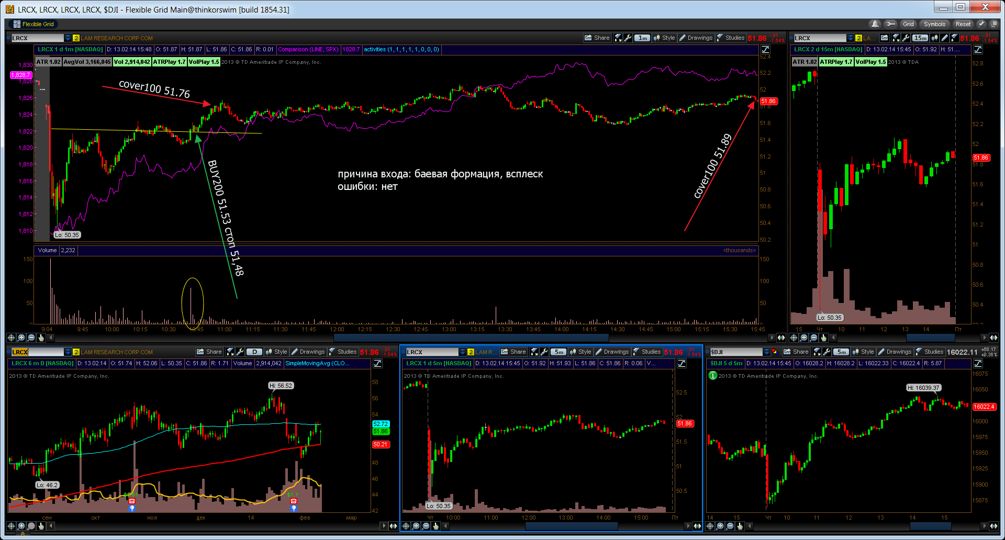Open the alerts bell icon
The image size is (1005, 540).
[x=875, y=24]
